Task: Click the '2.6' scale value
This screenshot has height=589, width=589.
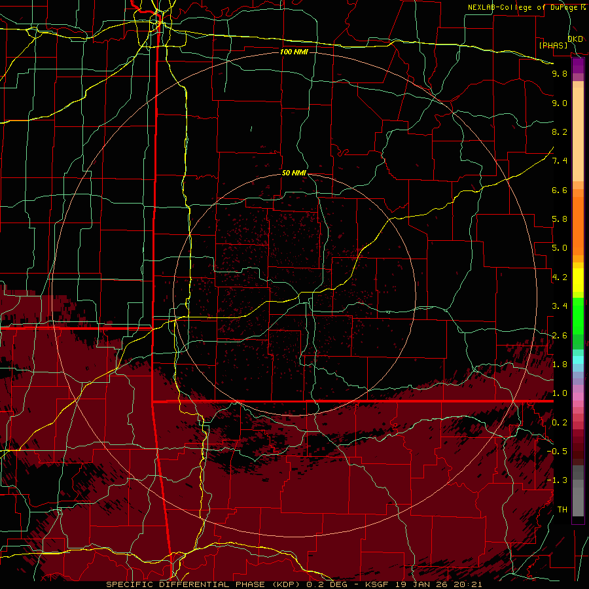Action: (560, 336)
